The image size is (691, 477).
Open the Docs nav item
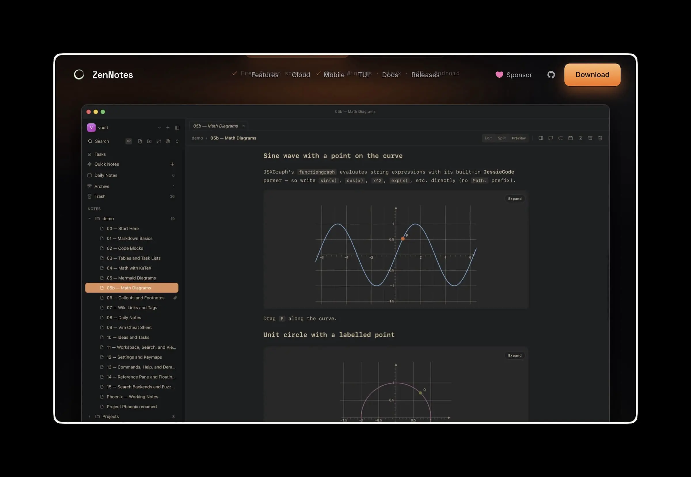[x=390, y=75]
